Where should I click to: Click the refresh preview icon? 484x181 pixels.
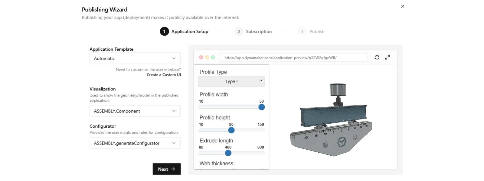(377, 57)
